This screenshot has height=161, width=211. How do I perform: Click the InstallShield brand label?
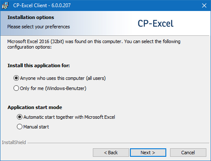[x=14, y=142]
